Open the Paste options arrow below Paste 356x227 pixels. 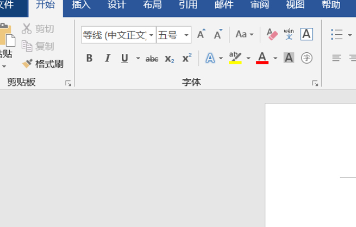(4, 66)
